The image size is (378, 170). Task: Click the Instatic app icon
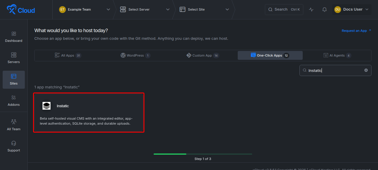pos(46,106)
